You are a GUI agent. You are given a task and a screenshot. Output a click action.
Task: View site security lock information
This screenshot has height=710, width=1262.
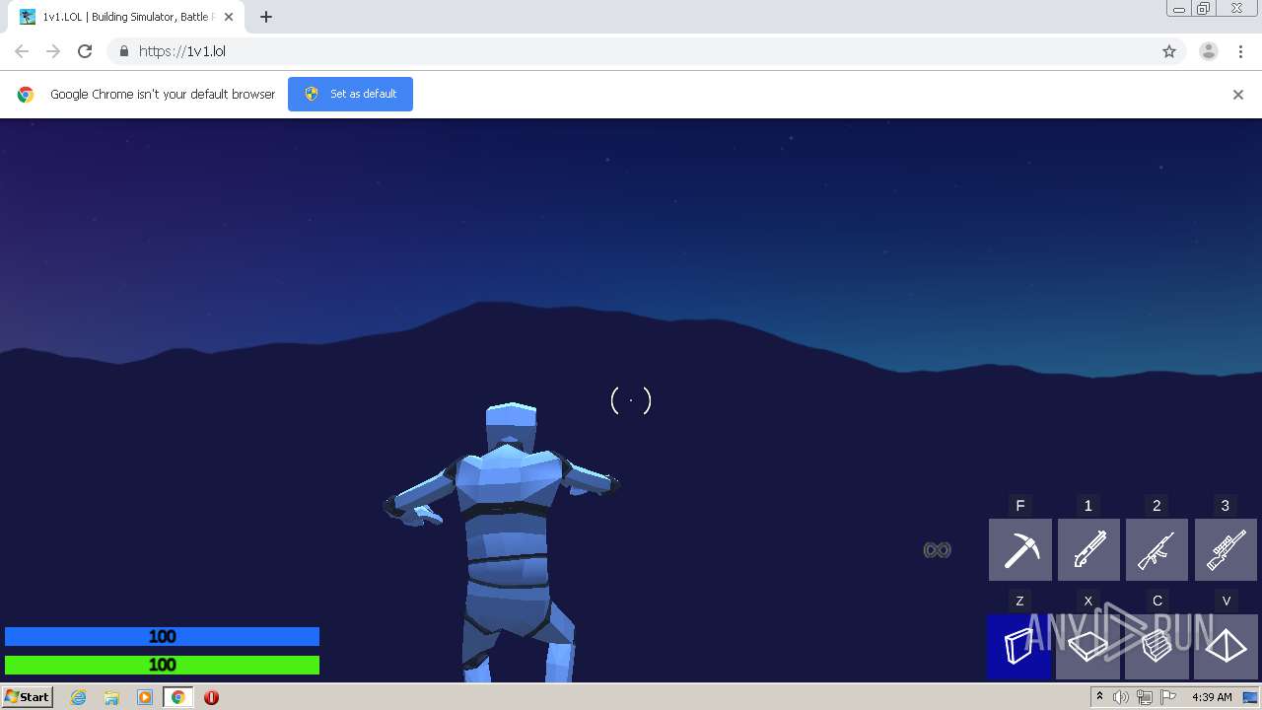tap(123, 51)
